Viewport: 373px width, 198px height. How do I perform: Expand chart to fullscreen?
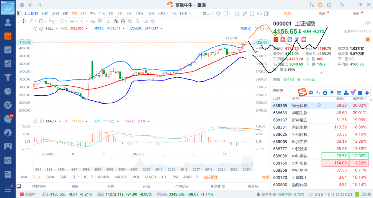(252, 13)
